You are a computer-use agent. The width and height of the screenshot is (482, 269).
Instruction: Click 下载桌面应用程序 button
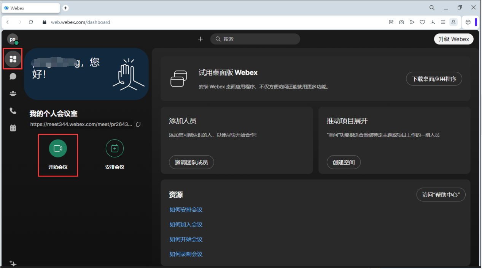click(x=434, y=79)
